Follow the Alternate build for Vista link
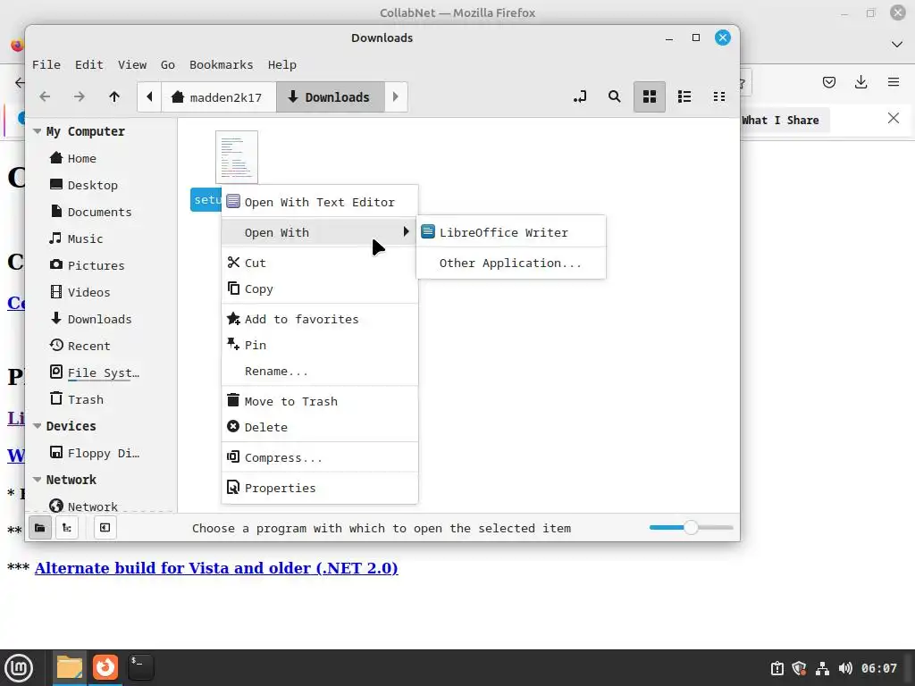This screenshot has width=915, height=686. click(x=216, y=567)
